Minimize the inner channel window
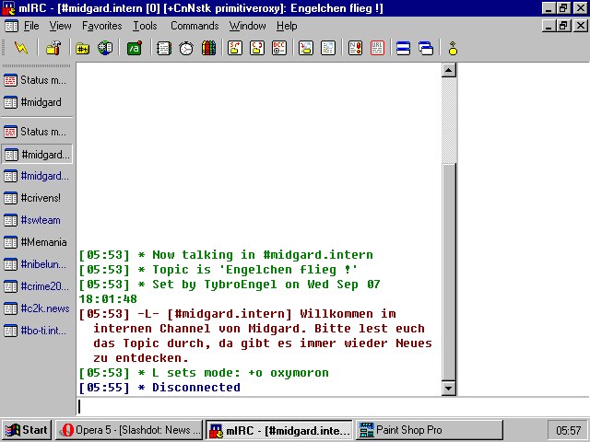Screen dimensions: 590x442 tap(549, 26)
